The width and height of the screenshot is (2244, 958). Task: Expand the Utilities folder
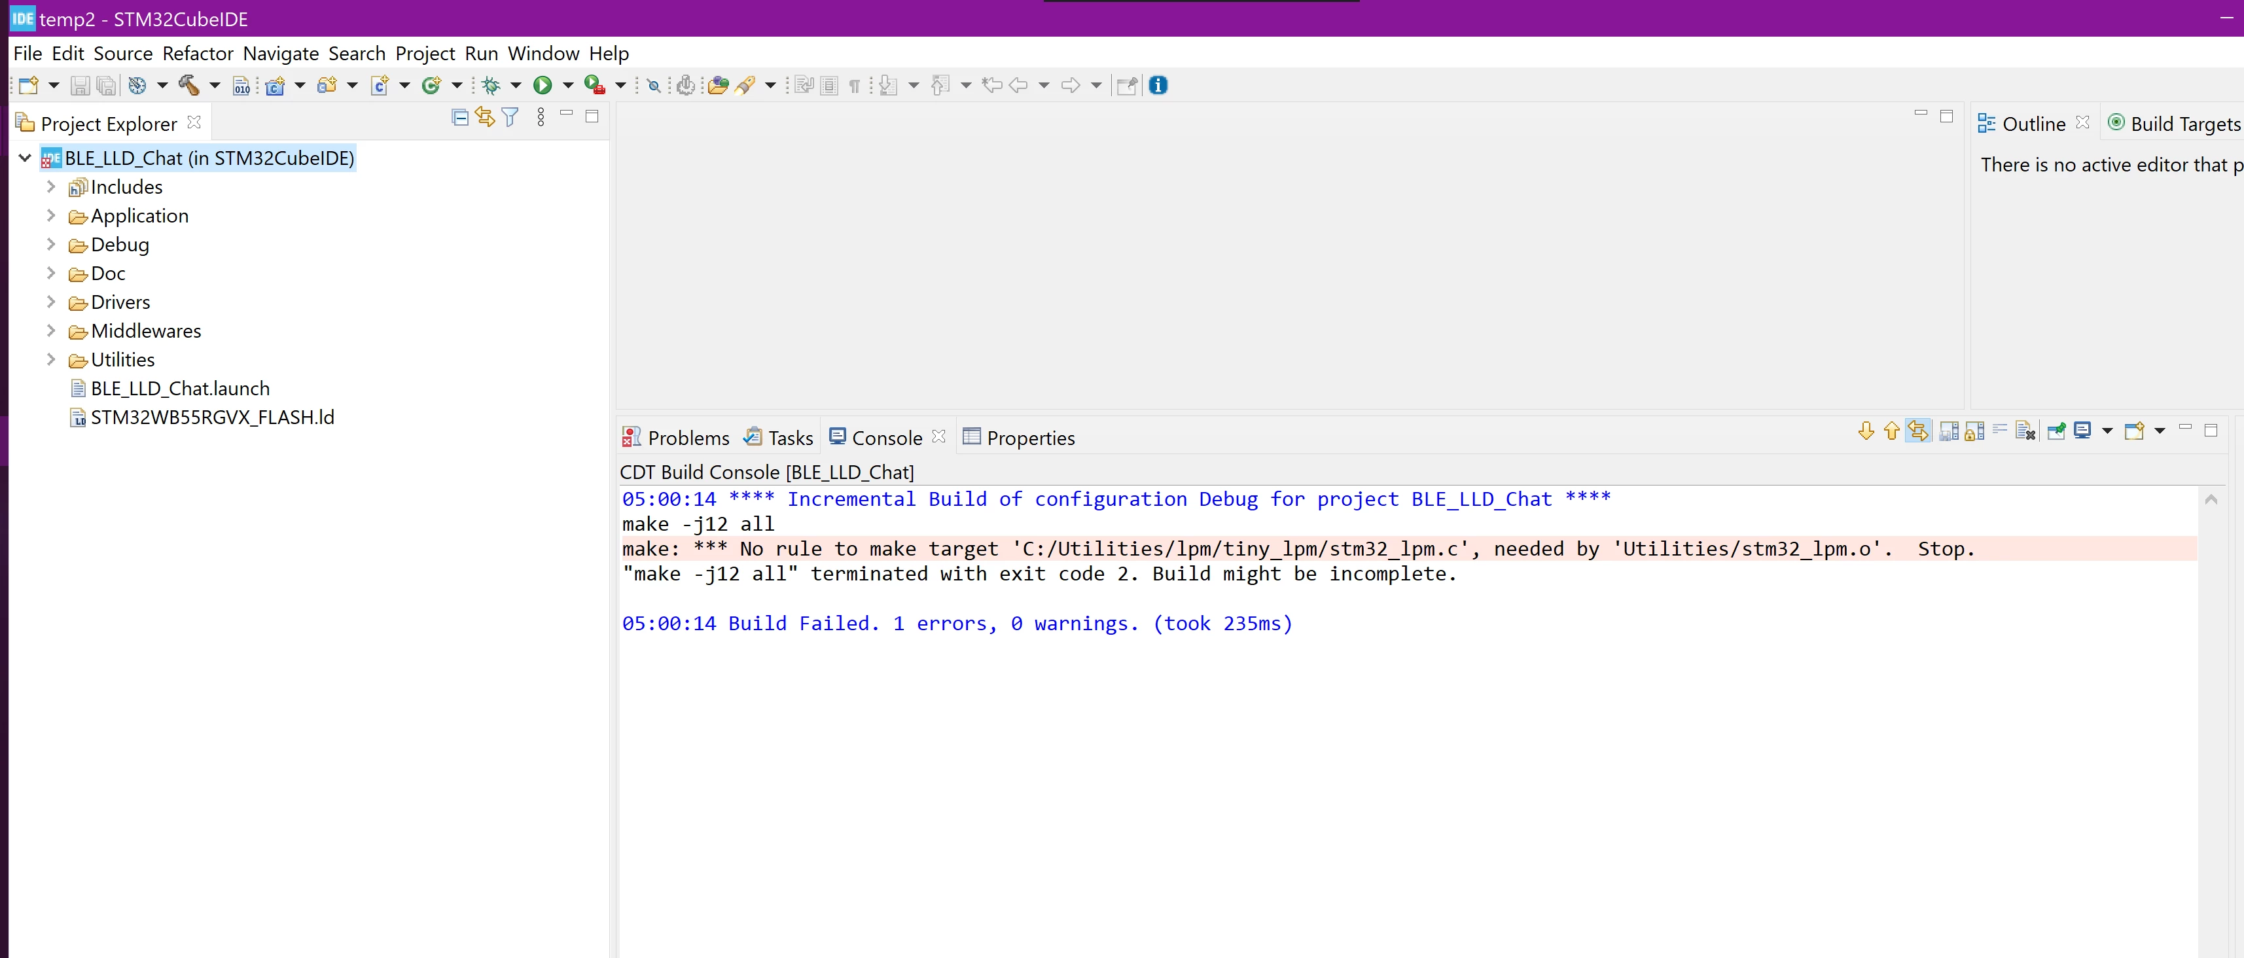point(50,360)
